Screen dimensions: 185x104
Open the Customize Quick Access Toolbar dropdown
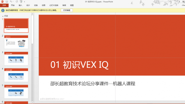(24, 2)
